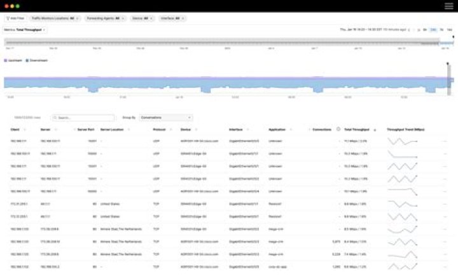
Task: Sort by the Server Port column header
Action: [x=86, y=130]
